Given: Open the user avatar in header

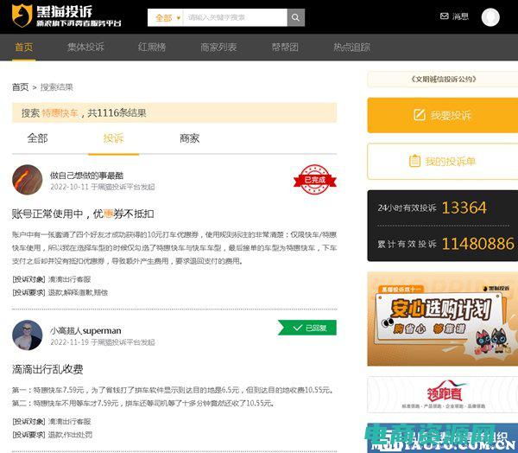Looking at the screenshot, I should point(490,17).
